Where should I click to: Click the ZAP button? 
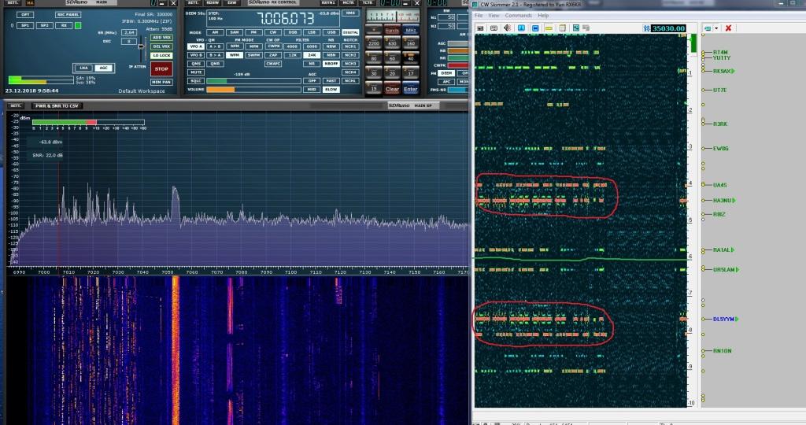coord(272,55)
